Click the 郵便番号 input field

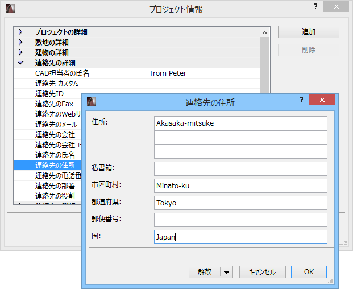coord(240,220)
